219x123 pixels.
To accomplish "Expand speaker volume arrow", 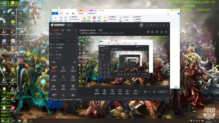I will point(139,91).
